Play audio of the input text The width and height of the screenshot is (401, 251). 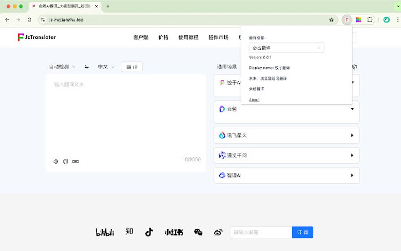pyautogui.click(x=55, y=161)
